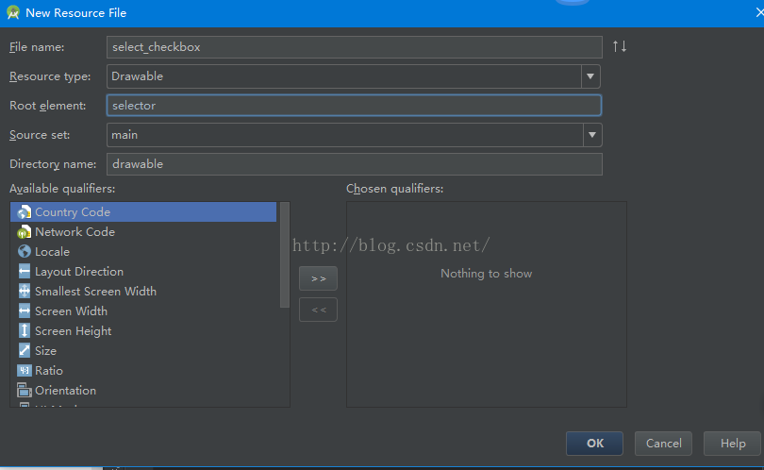Click the Layout Direction icon
Viewport: 764px width, 470px height.
click(x=24, y=272)
